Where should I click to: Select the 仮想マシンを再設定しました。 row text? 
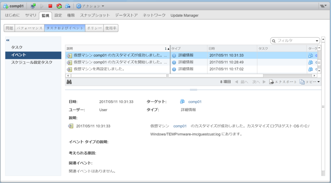point(99,69)
